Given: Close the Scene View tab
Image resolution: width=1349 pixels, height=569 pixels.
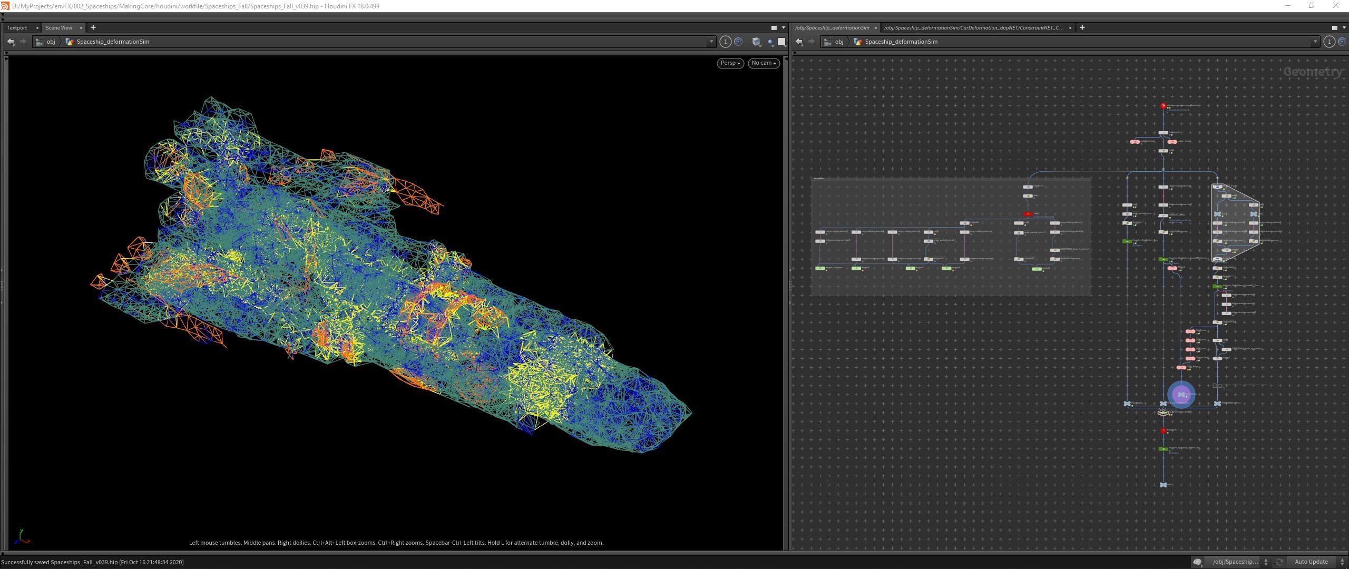Looking at the screenshot, I should 81,28.
